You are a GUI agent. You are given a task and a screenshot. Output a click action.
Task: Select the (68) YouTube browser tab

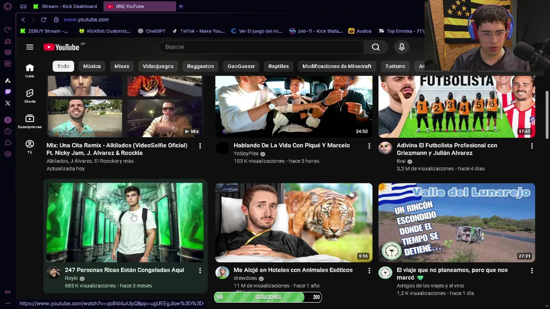[x=141, y=6]
